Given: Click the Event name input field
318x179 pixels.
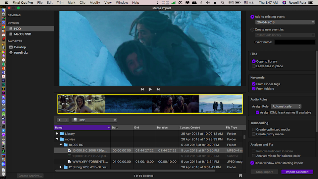Looking at the screenshot, I should point(295,42).
